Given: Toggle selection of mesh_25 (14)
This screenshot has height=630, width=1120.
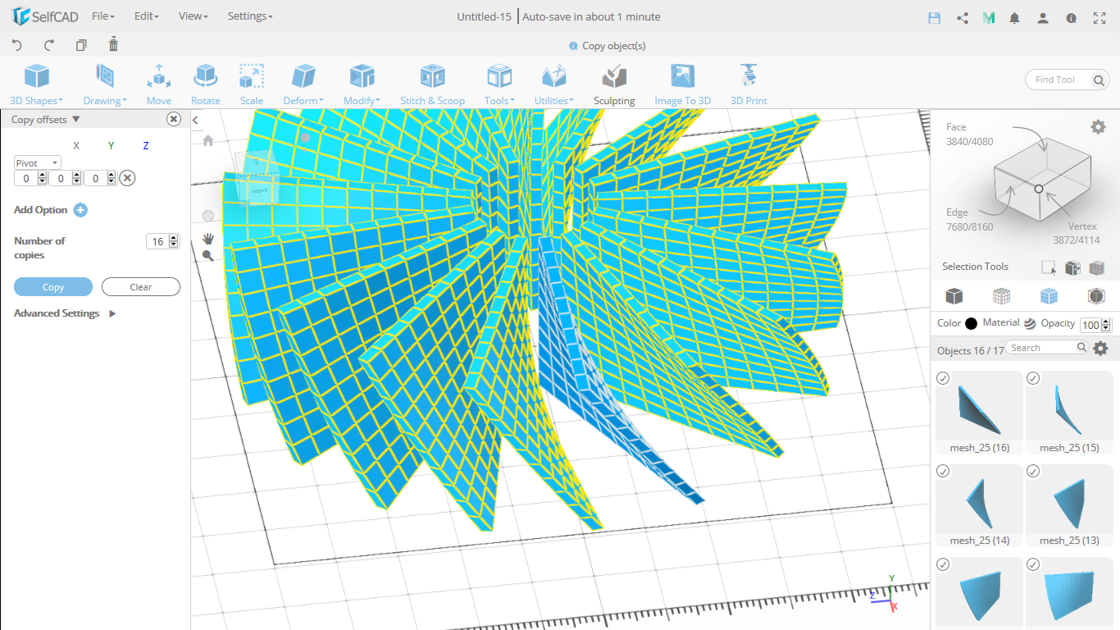Looking at the screenshot, I should coord(943,471).
